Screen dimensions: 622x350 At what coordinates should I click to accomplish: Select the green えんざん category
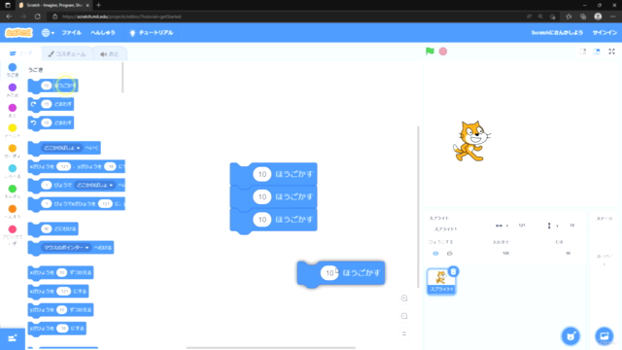point(13,192)
